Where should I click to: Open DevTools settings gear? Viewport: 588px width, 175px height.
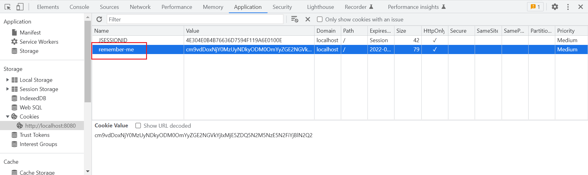pos(555,7)
